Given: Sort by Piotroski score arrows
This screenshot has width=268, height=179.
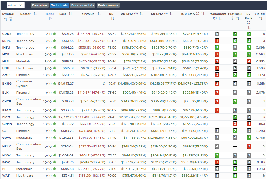Looking at the screenshot, I should 238,18.
